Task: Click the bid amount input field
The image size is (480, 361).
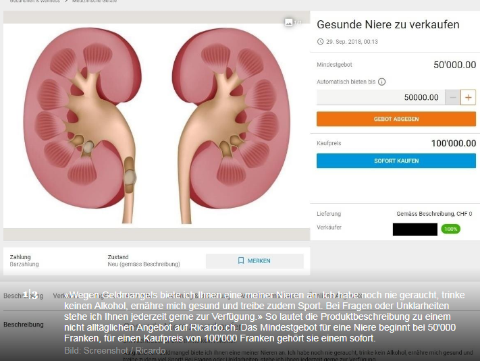Action: (x=380, y=97)
